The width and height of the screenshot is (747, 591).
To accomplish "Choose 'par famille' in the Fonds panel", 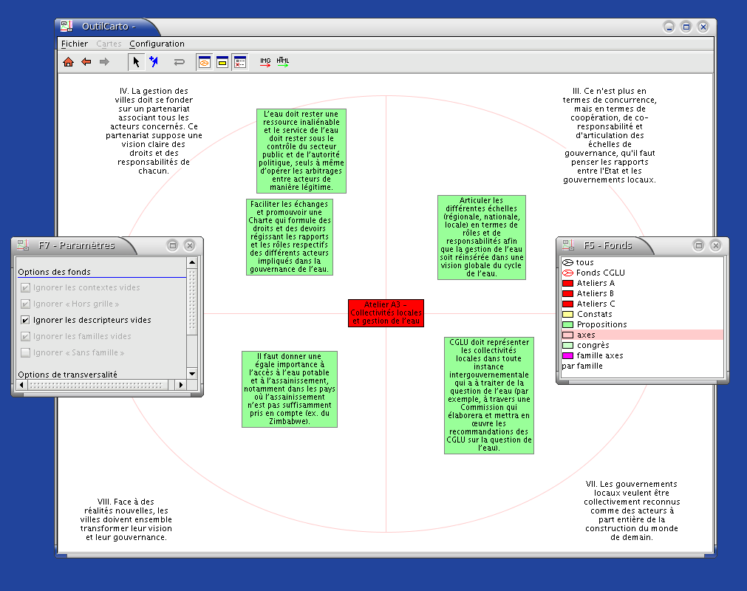I will pos(582,366).
